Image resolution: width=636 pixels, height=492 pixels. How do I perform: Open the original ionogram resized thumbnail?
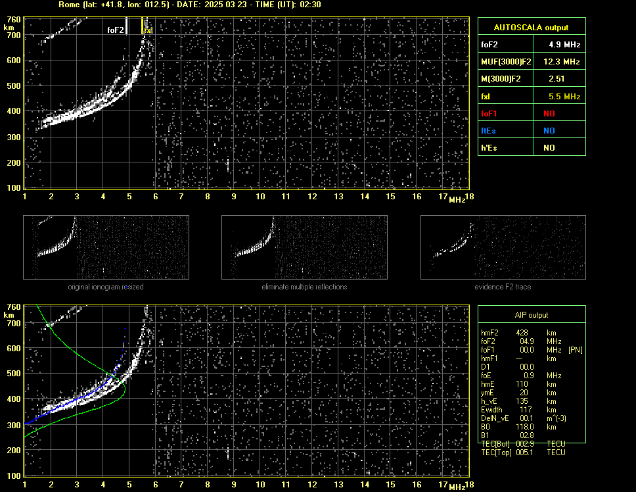(x=106, y=247)
